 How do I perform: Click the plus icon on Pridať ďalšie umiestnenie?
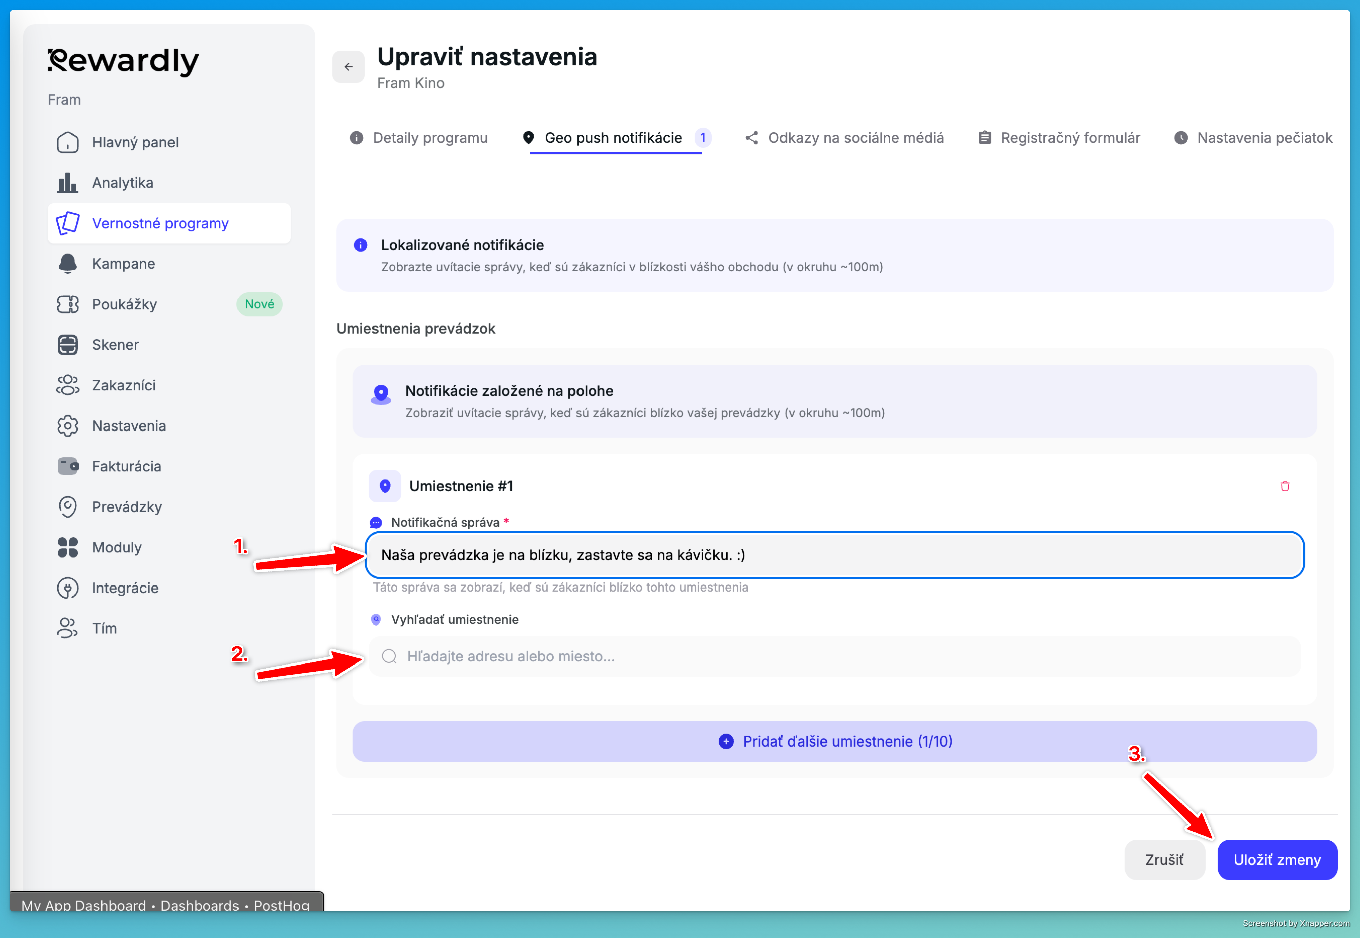click(x=726, y=742)
